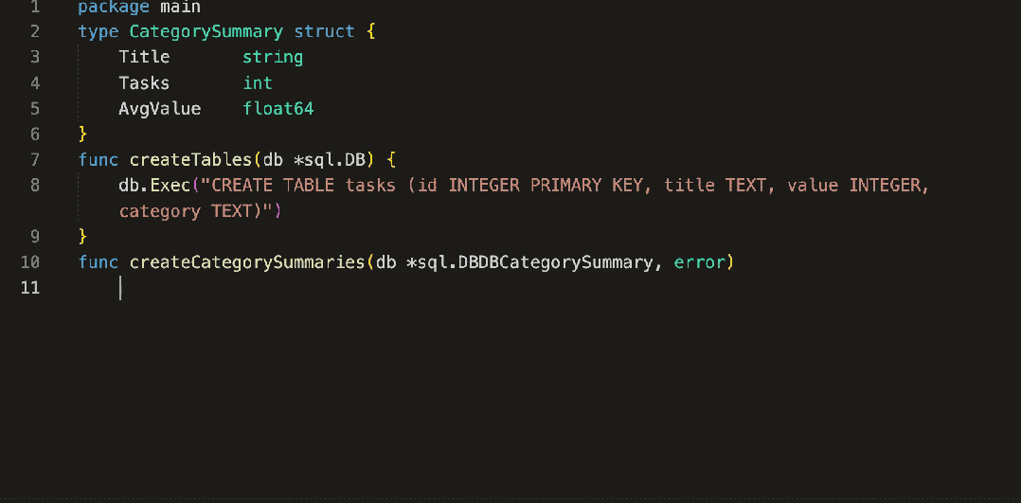Viewport: 1021px width, 503px height.
Task: Click the "error" return type
Action: coord(700,262)
